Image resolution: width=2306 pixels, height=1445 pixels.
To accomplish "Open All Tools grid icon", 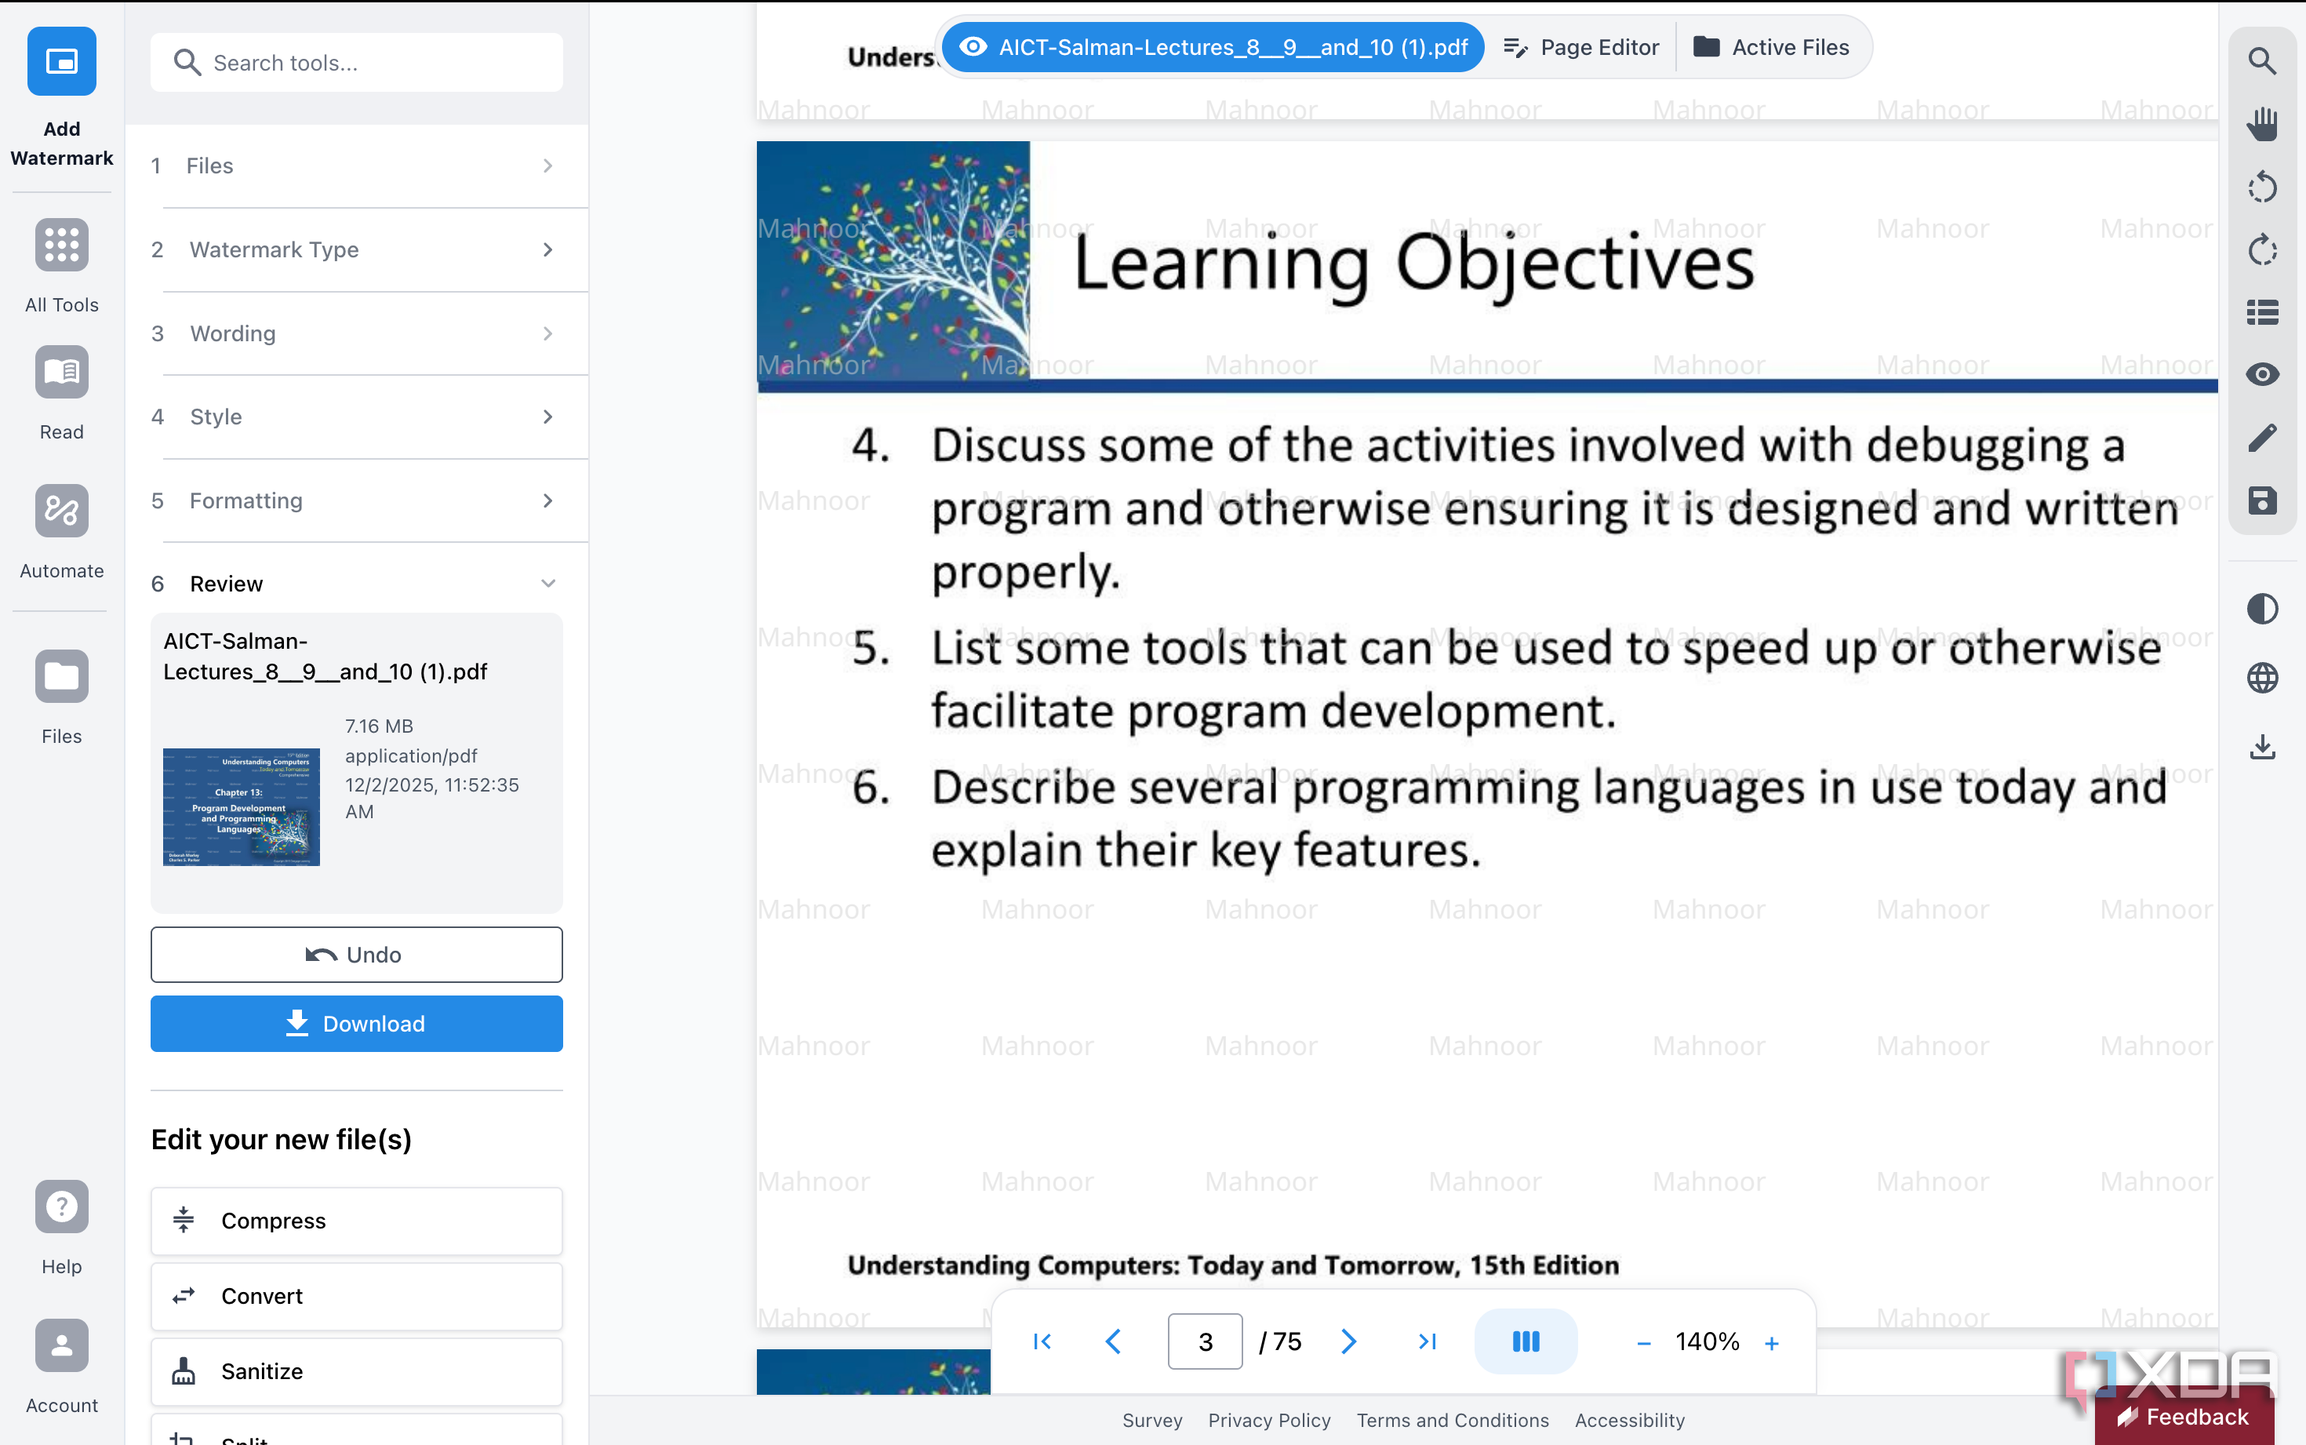I will click(x=61, y=245).
